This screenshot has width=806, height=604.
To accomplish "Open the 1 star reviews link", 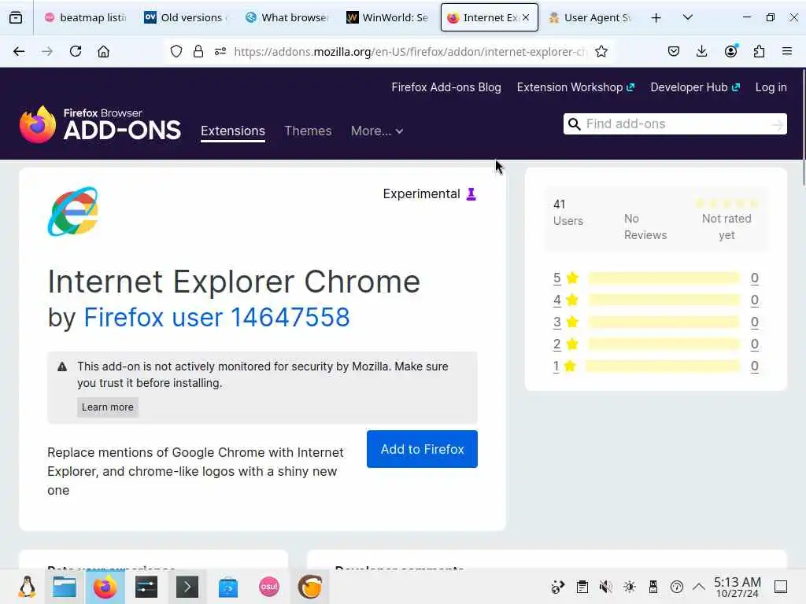I will point(556,366).
